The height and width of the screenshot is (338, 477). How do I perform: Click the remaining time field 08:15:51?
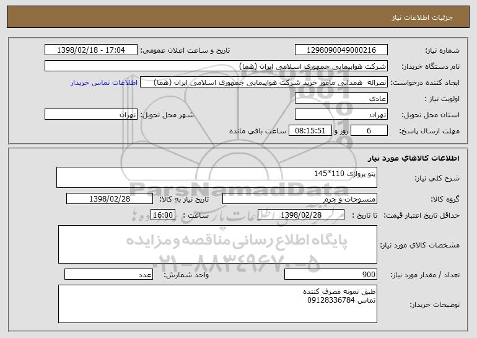coord(310,131)
